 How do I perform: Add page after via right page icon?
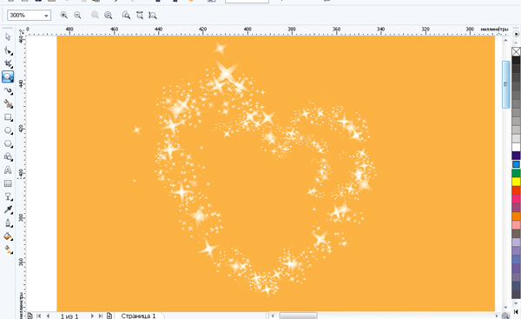pyautogui.click(x=109, y=316)
